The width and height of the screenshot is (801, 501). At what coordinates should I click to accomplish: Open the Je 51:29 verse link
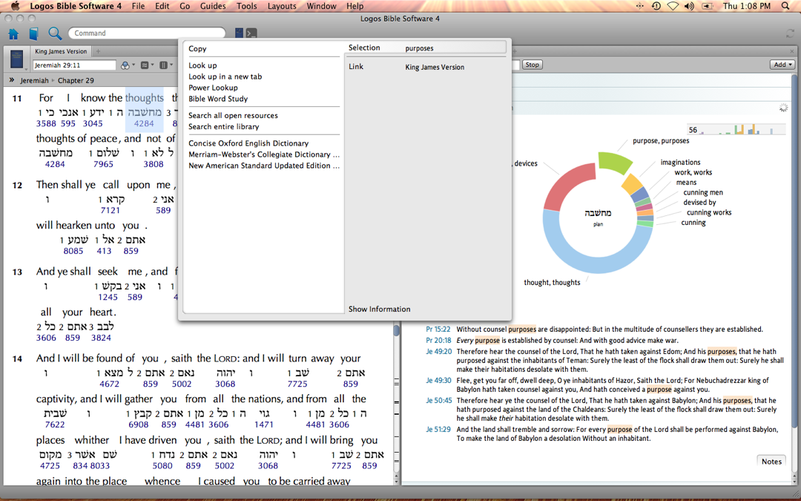click(438, 430)
